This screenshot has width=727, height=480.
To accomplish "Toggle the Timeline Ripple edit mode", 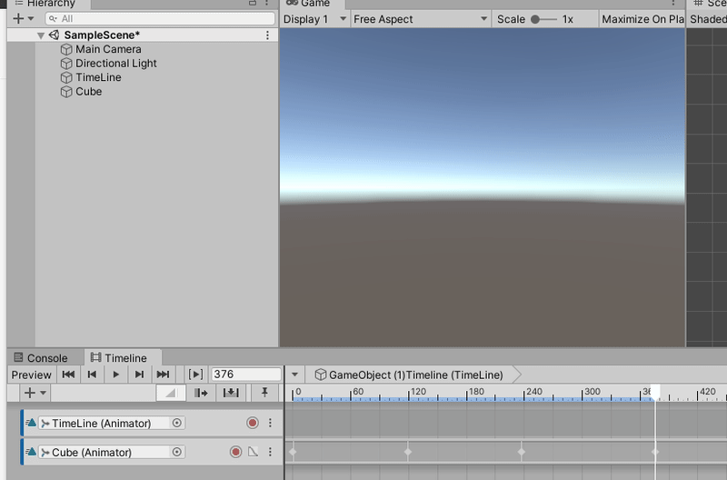I will (x=201, y=393).
